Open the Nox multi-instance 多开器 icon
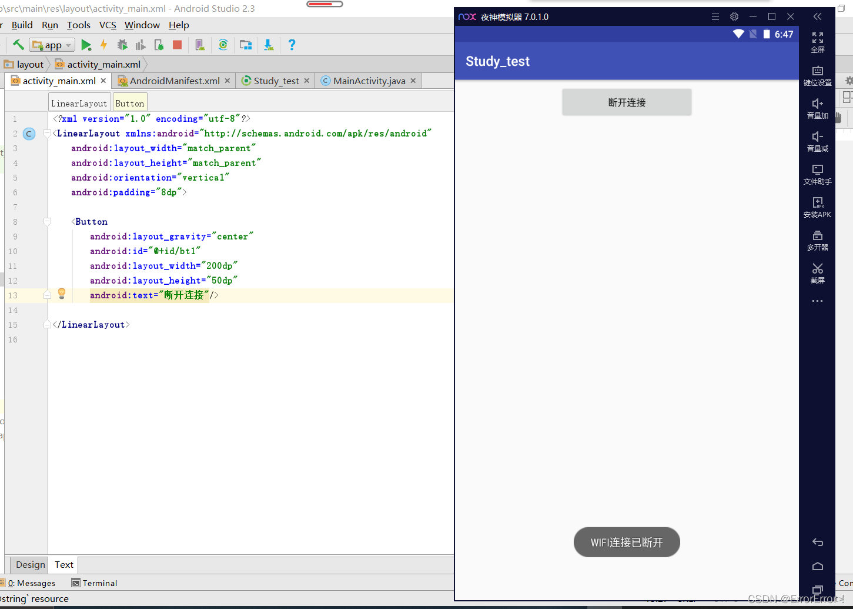 [818, 241]
